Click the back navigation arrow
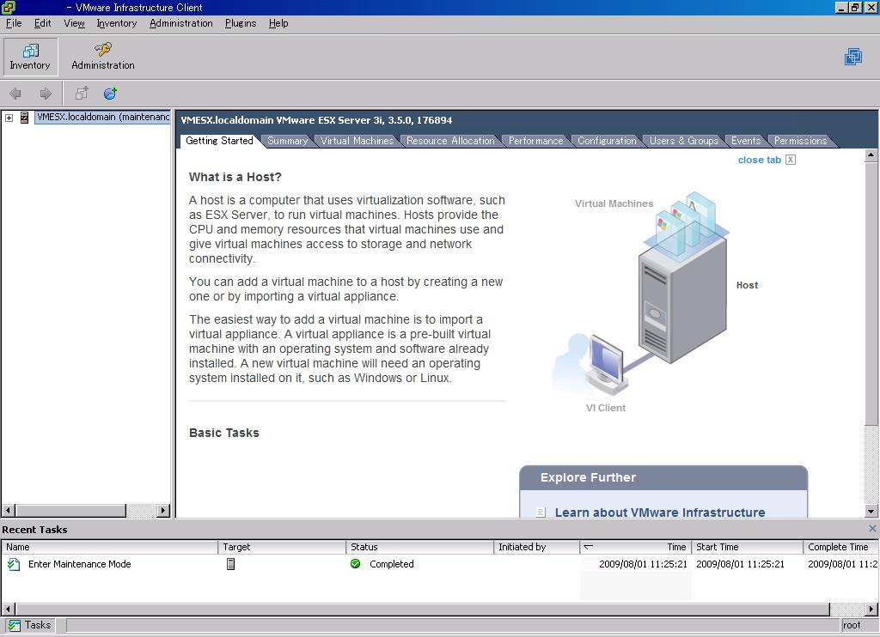This screenshot has width=880, height=637. [x=15, y=94]
